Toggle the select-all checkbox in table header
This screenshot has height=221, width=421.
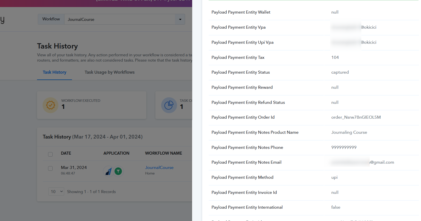tap(50, 154)
